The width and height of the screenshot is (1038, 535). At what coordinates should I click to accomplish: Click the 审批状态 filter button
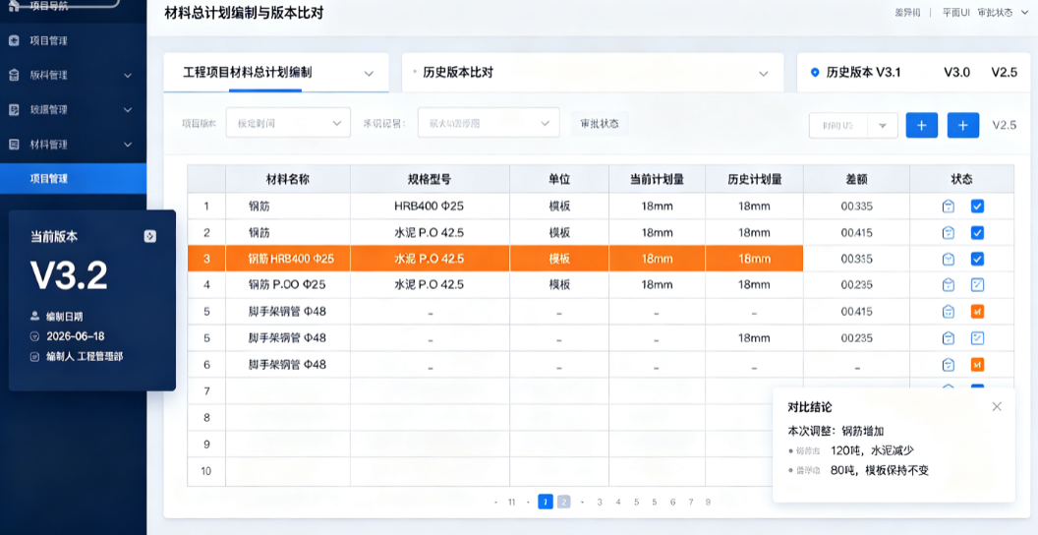click(600, 123)
